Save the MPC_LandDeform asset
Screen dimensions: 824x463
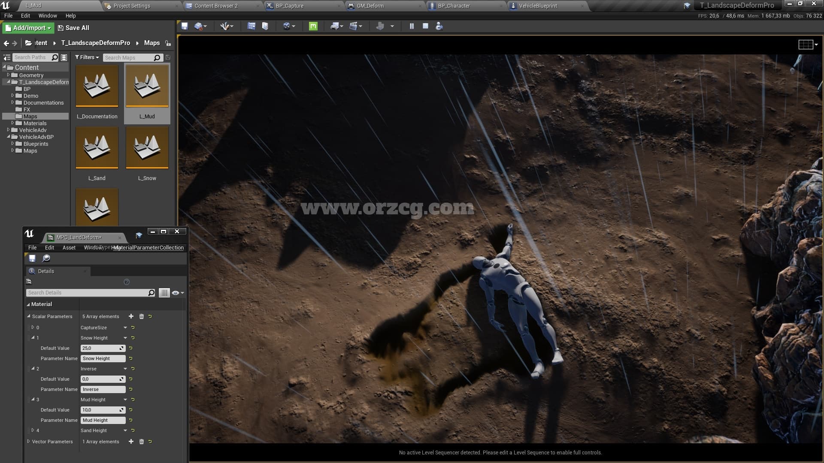[32, 258]
